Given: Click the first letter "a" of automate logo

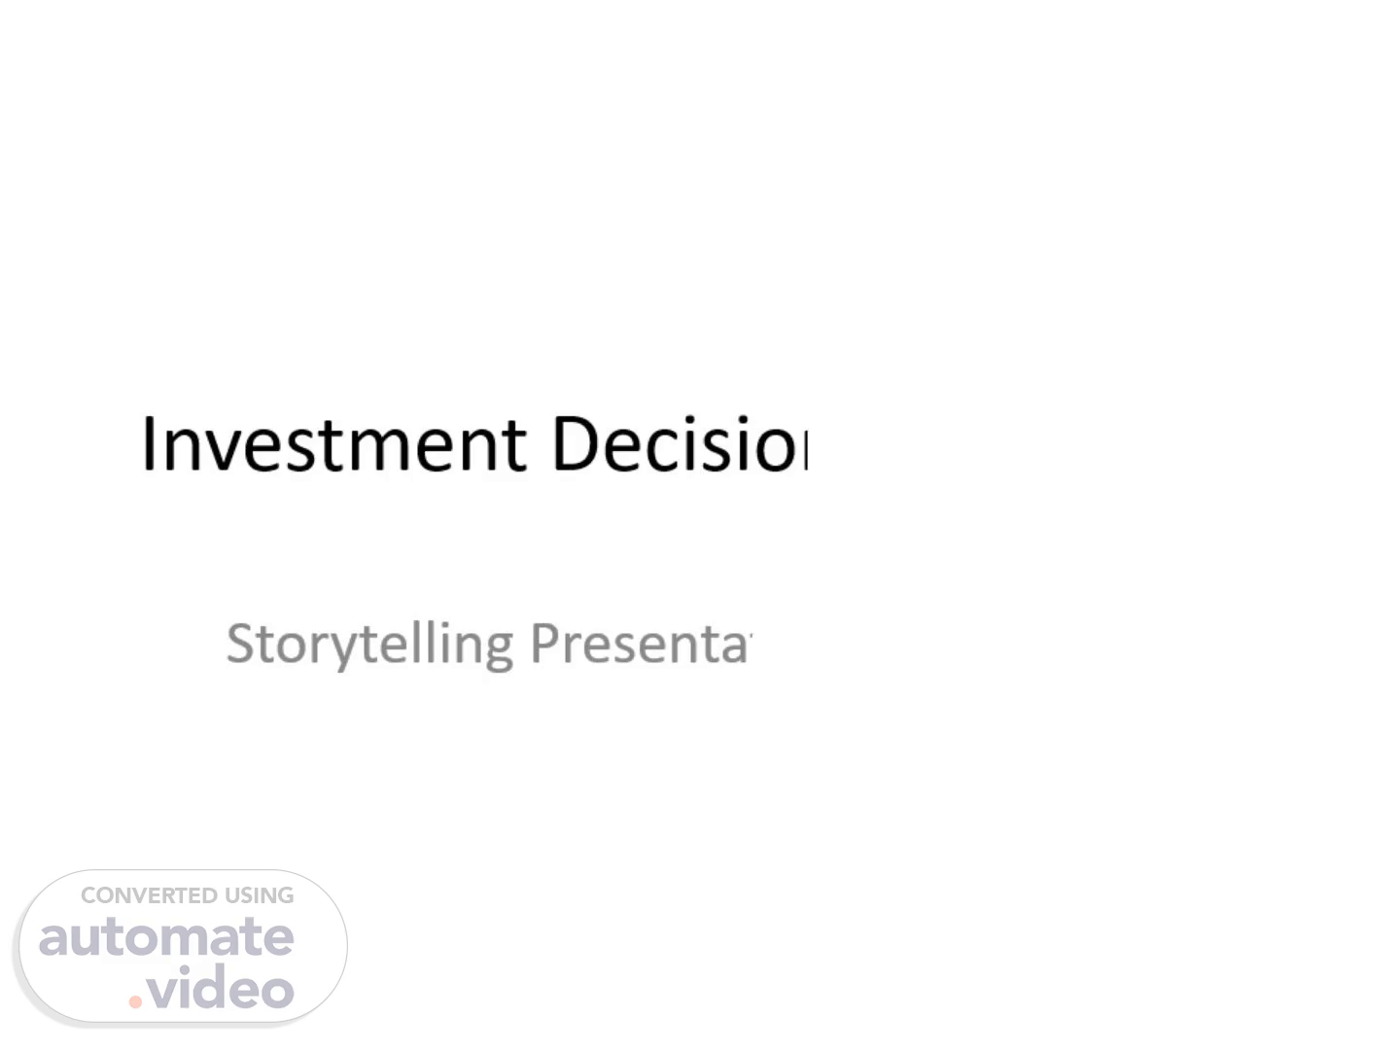Looking at the screenshot, I should click(x=53, y=939).
